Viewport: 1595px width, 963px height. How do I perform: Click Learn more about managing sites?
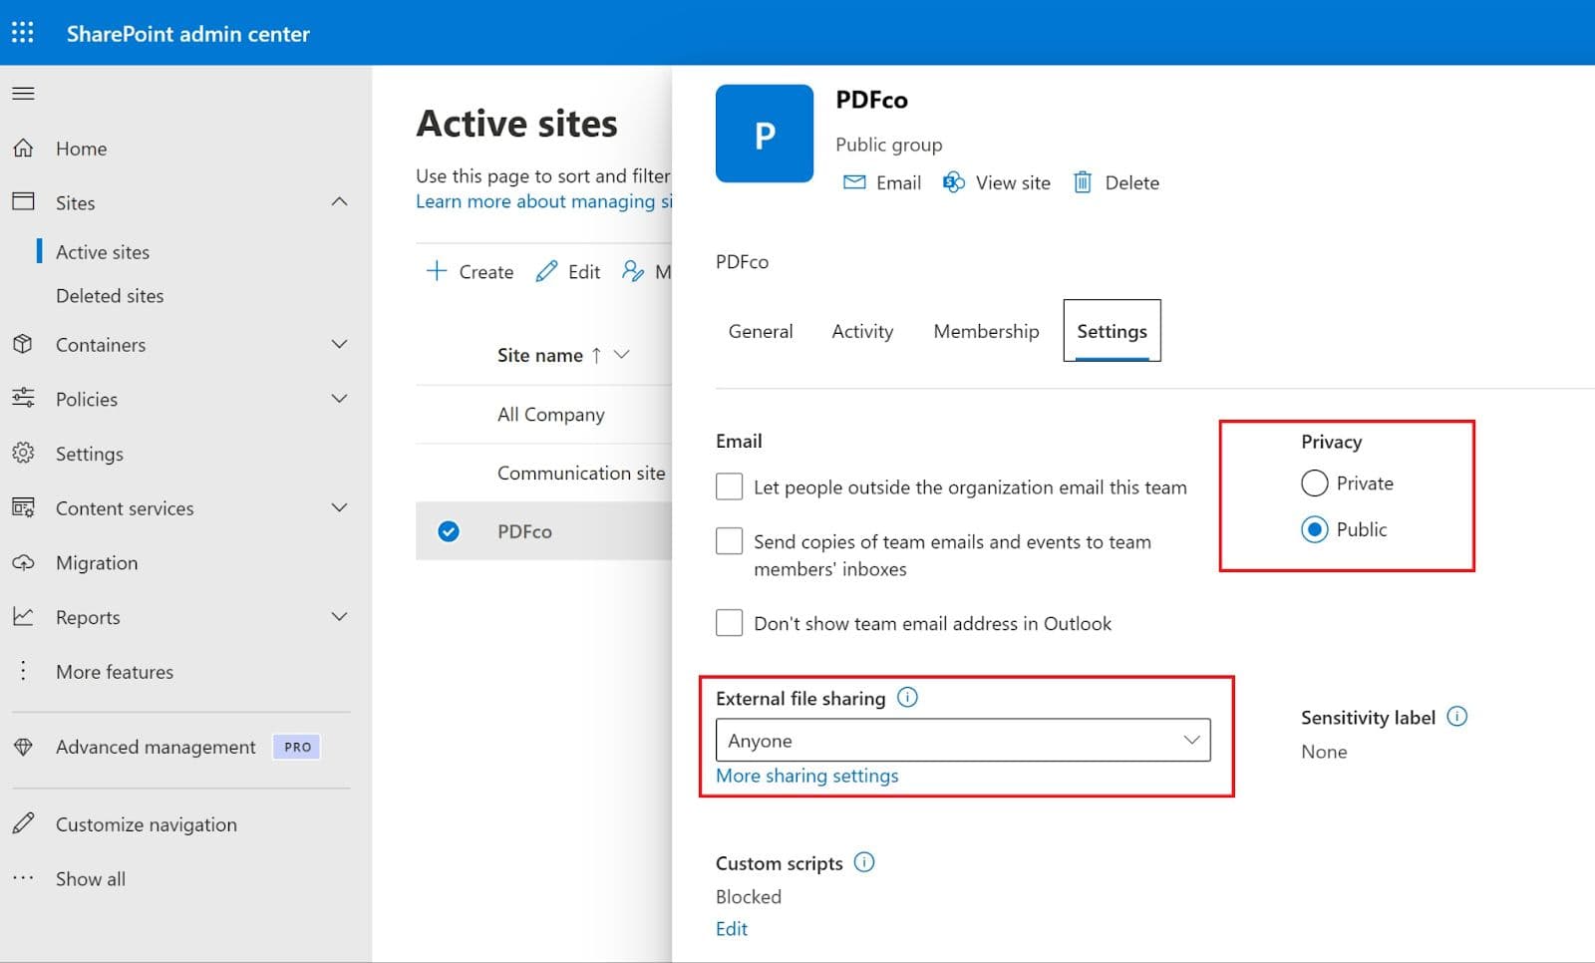544,201
